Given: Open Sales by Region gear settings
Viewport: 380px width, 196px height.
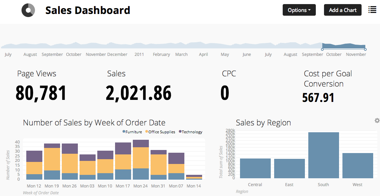Looking at the screenshot, I should [x=377, y=120].
